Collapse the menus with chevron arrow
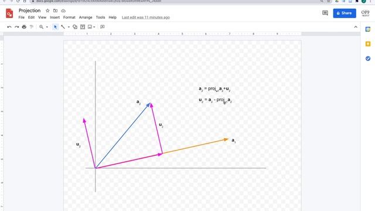The width and height of the screenshot is (375, 211). point(356,27)
